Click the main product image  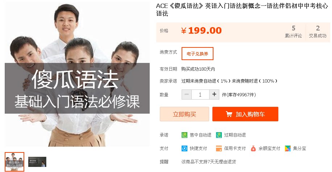77,75
